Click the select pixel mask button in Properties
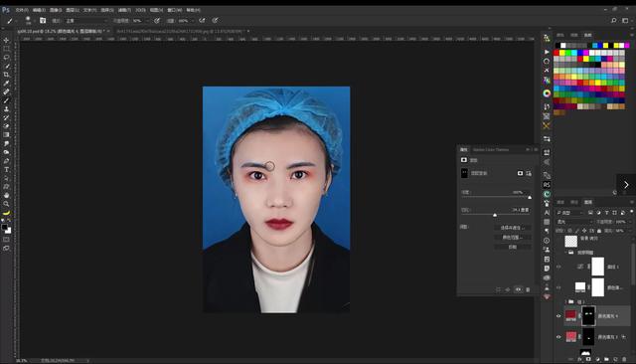This screenshot has width=636, height=364. click(520, 173)
